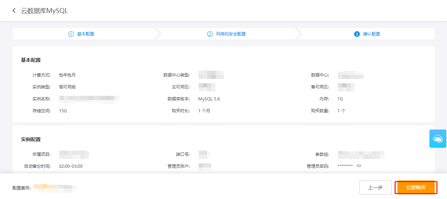The height and width of the screenshot is (199, 447).
Task: Select the 高可用版 instance type value
Action: [67, 87]
